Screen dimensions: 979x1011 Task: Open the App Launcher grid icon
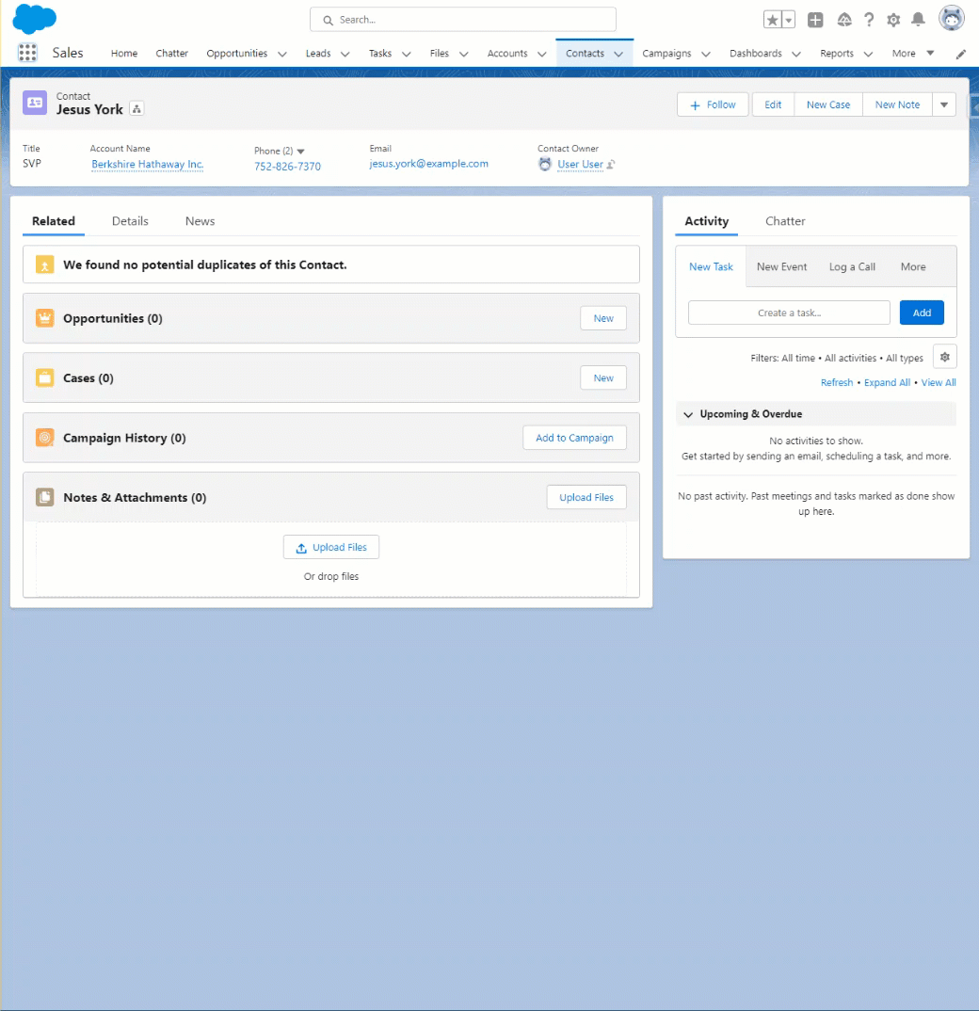click(27, 53)
